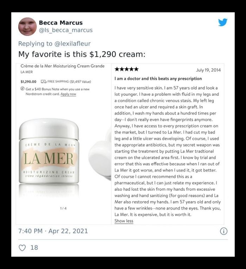The width and height of the screenshot is (246, 269).
Task: Open the @lexilafleur mention link
Action: (x=72, y=43)
